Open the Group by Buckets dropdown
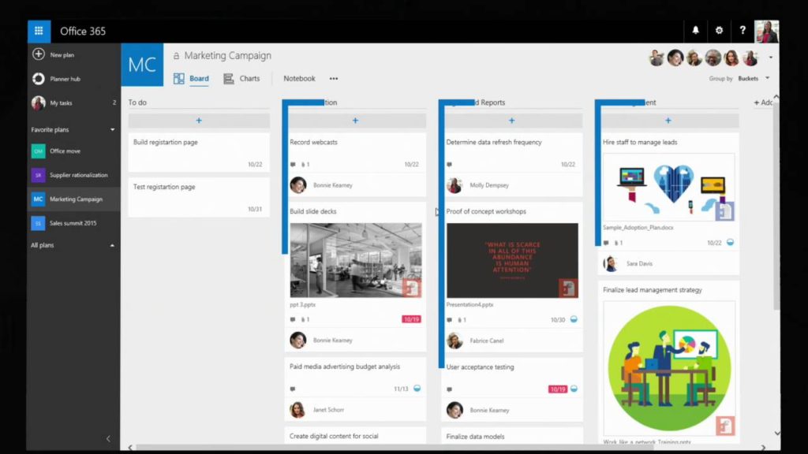This screenshot has height=454, width=808. pos(754,79)
